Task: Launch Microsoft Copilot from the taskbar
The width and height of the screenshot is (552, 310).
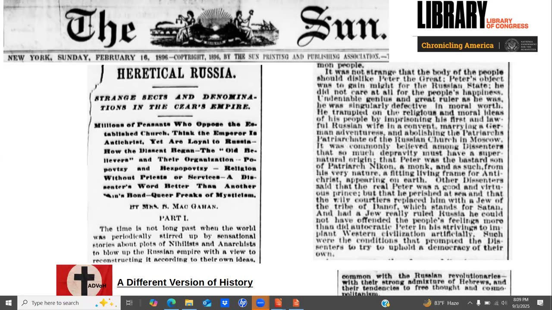Action: coord(153,303)
